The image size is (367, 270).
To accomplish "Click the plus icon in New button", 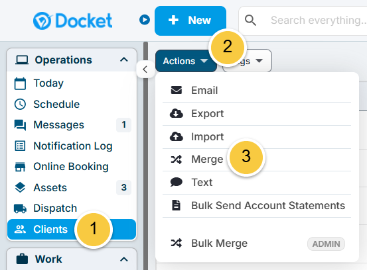I will click(x=173, y=20).
